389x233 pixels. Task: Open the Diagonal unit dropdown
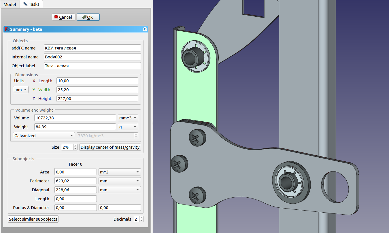(x=119, y=190)
